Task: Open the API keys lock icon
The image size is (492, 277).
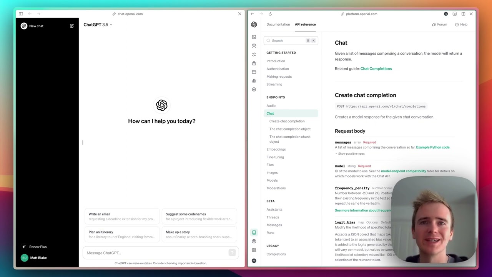Action: [x=254, y=63]
